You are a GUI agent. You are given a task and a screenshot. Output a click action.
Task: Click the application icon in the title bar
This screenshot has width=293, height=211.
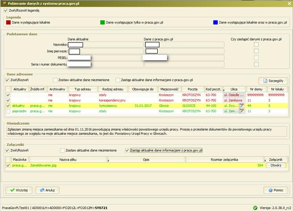(4, 4)
